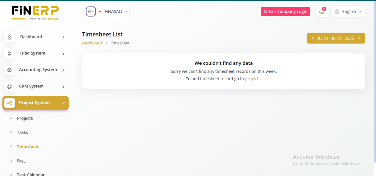
Task: Click the HRM System person icon
Action: [x=10, y=53]
